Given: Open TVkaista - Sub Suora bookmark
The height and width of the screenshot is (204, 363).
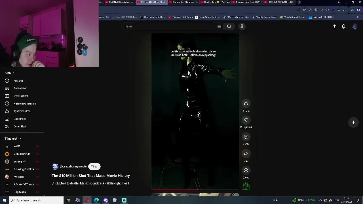Looking at the screenshot, I should 180,17.
